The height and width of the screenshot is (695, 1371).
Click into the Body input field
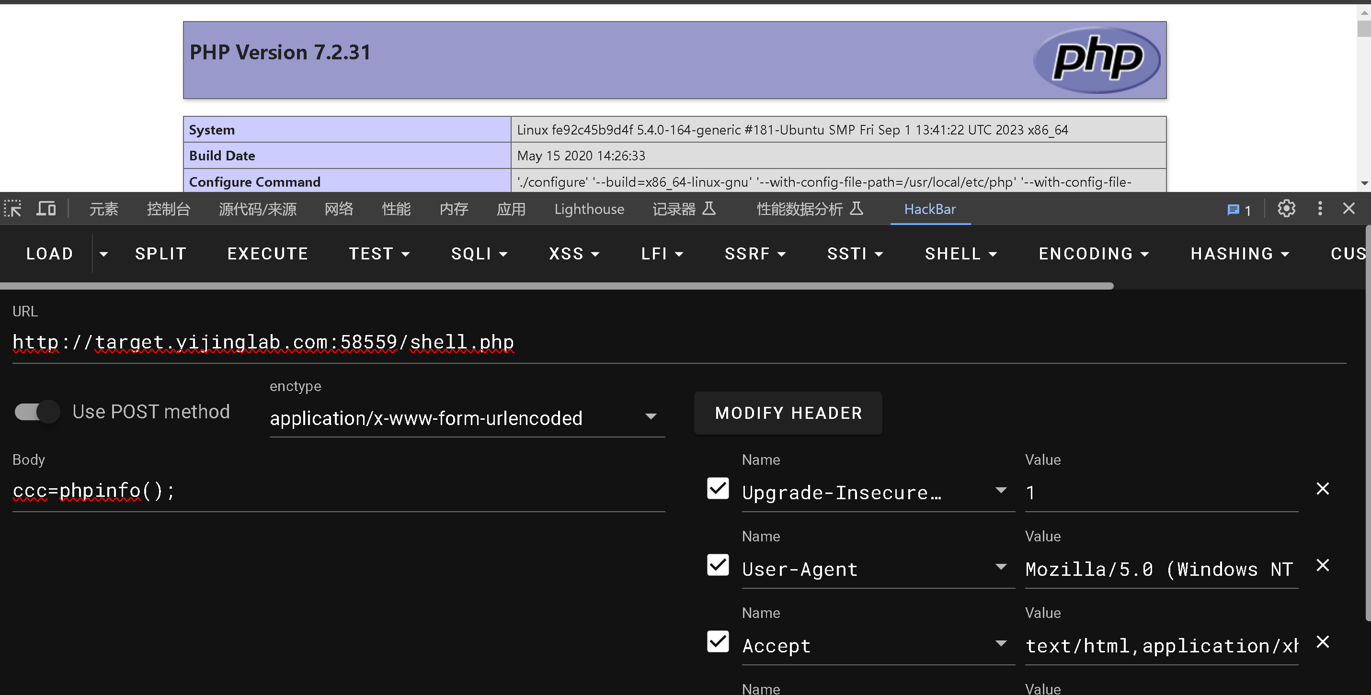click(338, 491)
